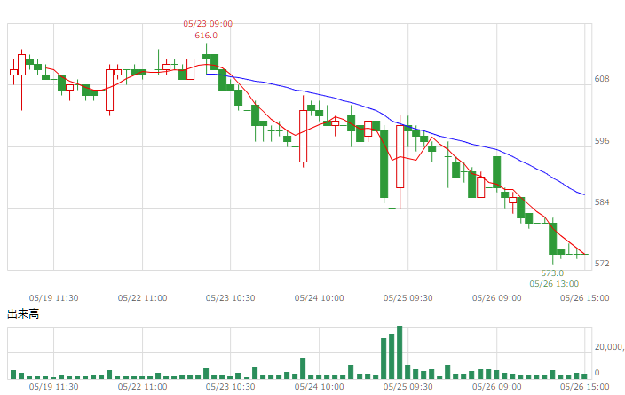Click volume chart's 05/24 10:00 time label

319,387
